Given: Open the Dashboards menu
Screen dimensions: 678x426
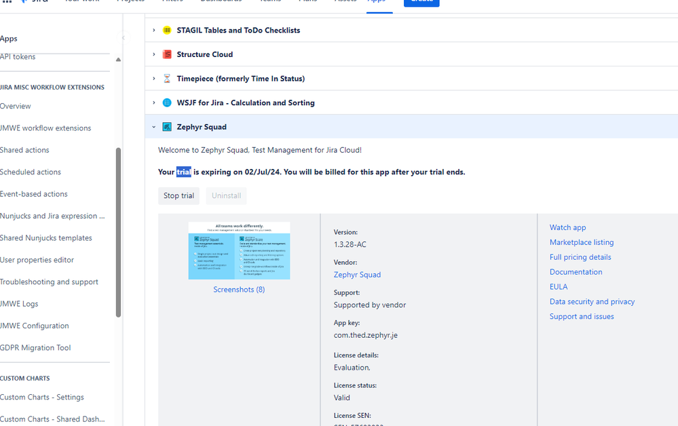Looking at the screenshot, I should [x=221, y=1].
